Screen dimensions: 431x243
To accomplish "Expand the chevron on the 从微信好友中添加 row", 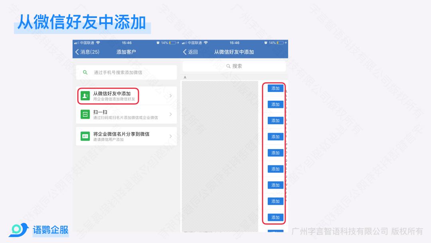I will [170, 96].
